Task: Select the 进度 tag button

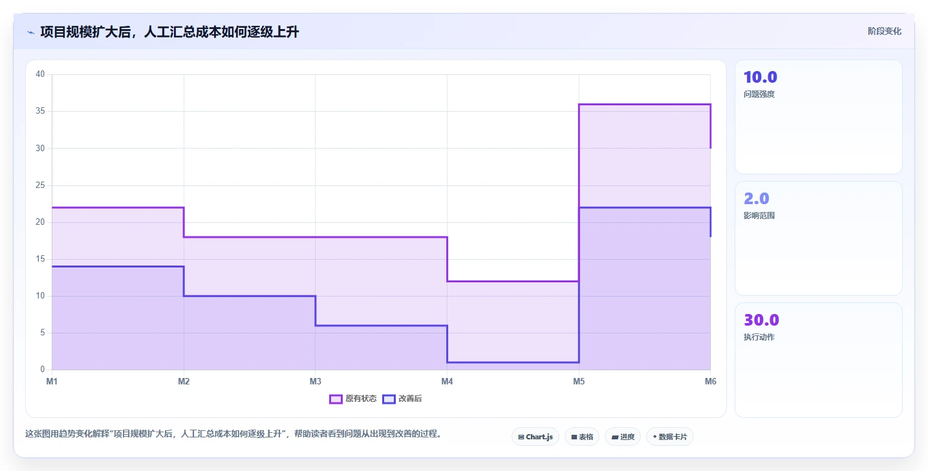Action: pyautogui.click(x=623, y=437)
